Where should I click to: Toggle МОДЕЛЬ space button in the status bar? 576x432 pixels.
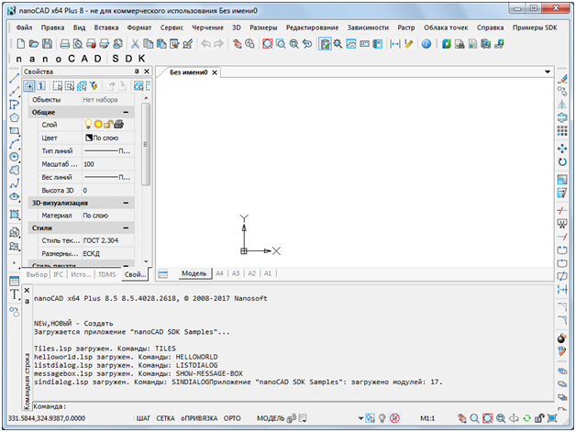[271, 418]
